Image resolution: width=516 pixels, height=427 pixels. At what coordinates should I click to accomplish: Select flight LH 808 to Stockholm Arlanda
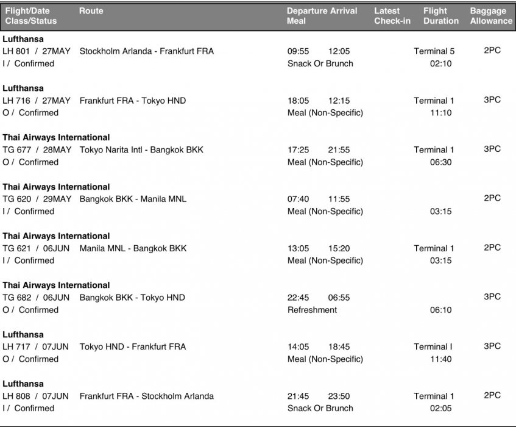35,396
